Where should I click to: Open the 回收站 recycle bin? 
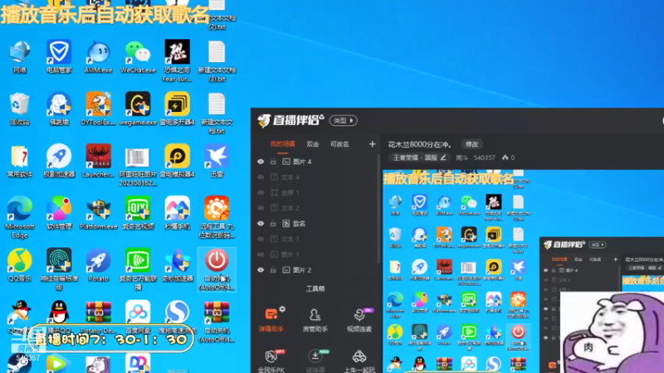[x=19, y=109]
